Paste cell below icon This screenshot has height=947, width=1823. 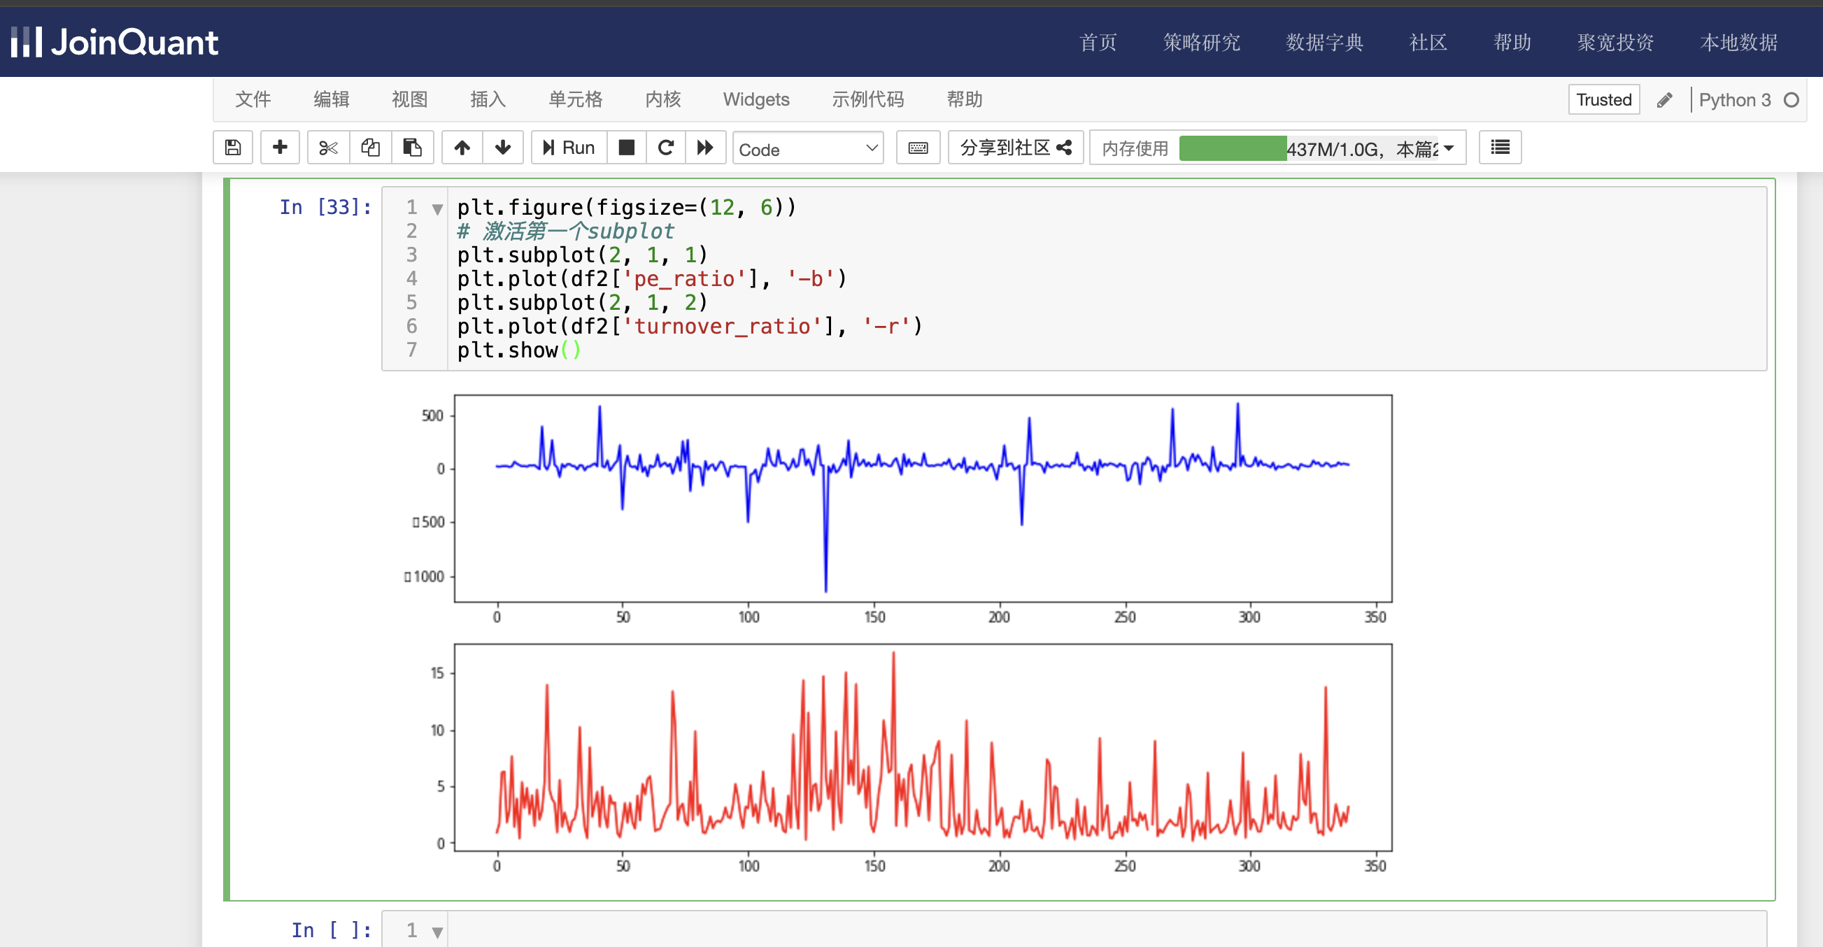click(x=413, y=147)
